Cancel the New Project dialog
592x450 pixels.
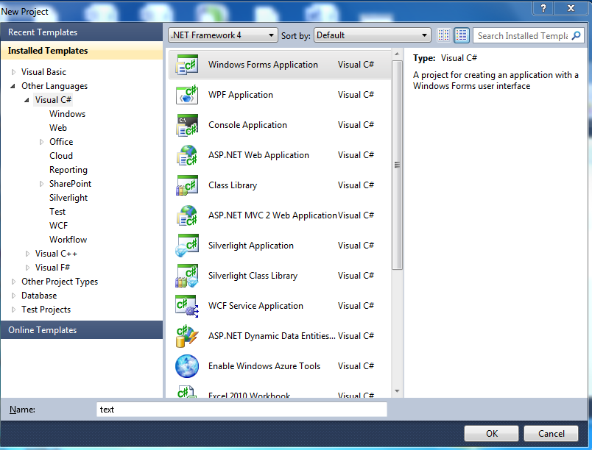click(x=552, y=434)
